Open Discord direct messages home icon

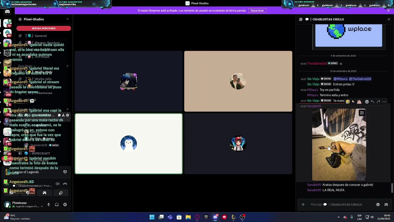click(7, 12)
